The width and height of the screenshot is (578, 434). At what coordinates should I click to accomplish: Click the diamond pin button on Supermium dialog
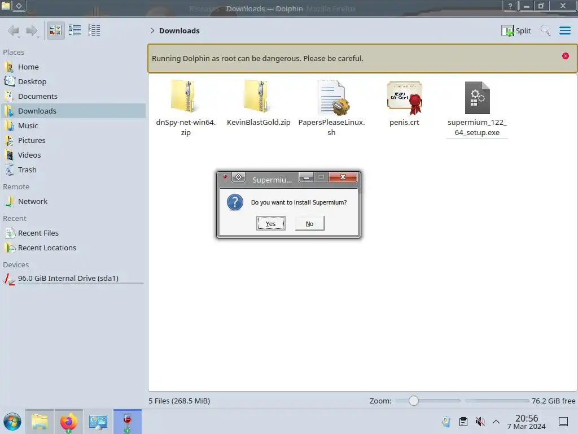(x=239, y=177)
